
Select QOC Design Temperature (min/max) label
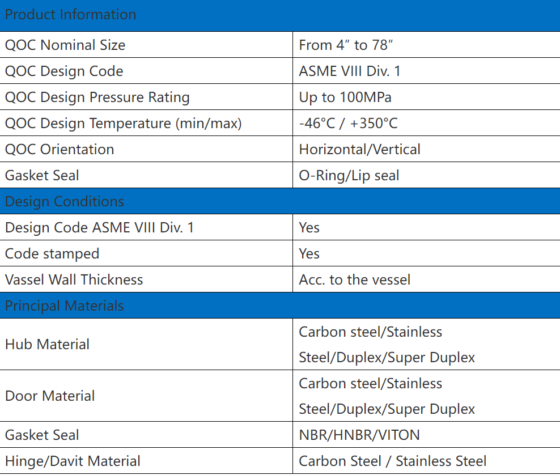pyautogui.click(x=123, y=123)
